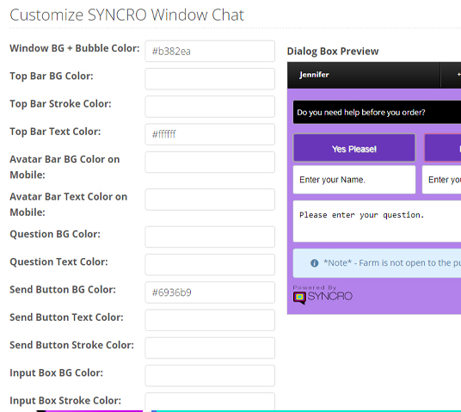Click the info icon beside the Note

(x=314, y=263)
